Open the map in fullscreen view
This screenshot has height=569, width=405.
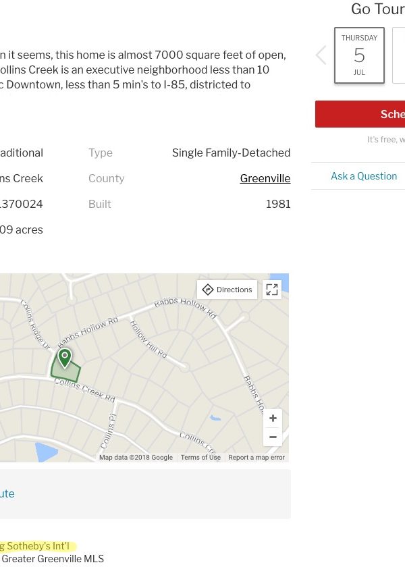coord(272,290)
